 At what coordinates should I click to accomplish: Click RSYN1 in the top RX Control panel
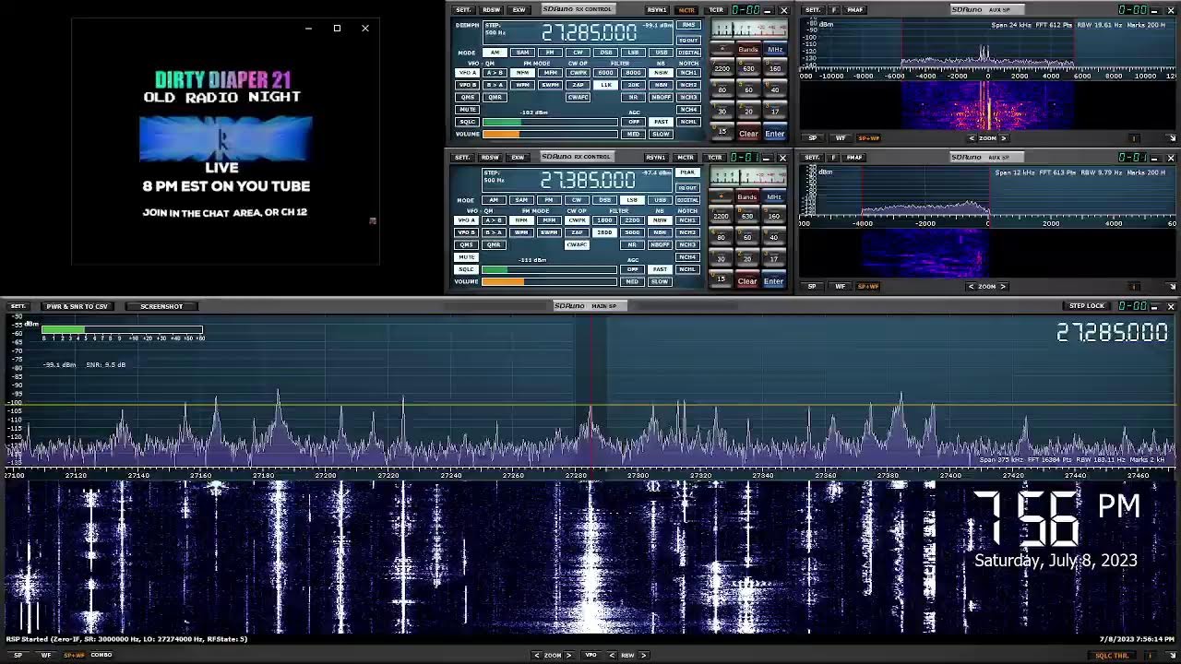tap(657, 10)
